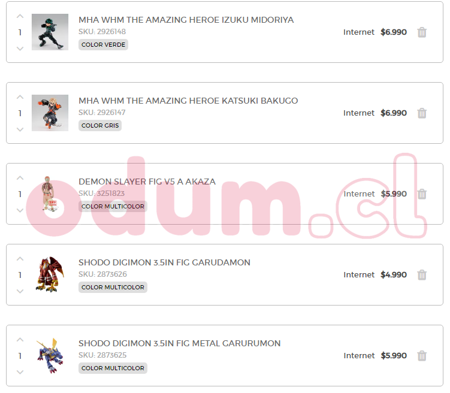Viewport: 450px width, 393px height.
Task: Increase quantity of Izuku Midoriya figure
Action: 20,16
